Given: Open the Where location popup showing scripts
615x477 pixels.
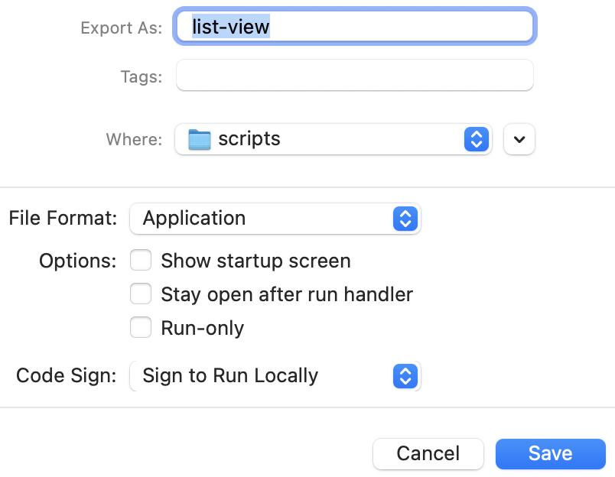Looking at the screenshot, I should click(334, 139).
